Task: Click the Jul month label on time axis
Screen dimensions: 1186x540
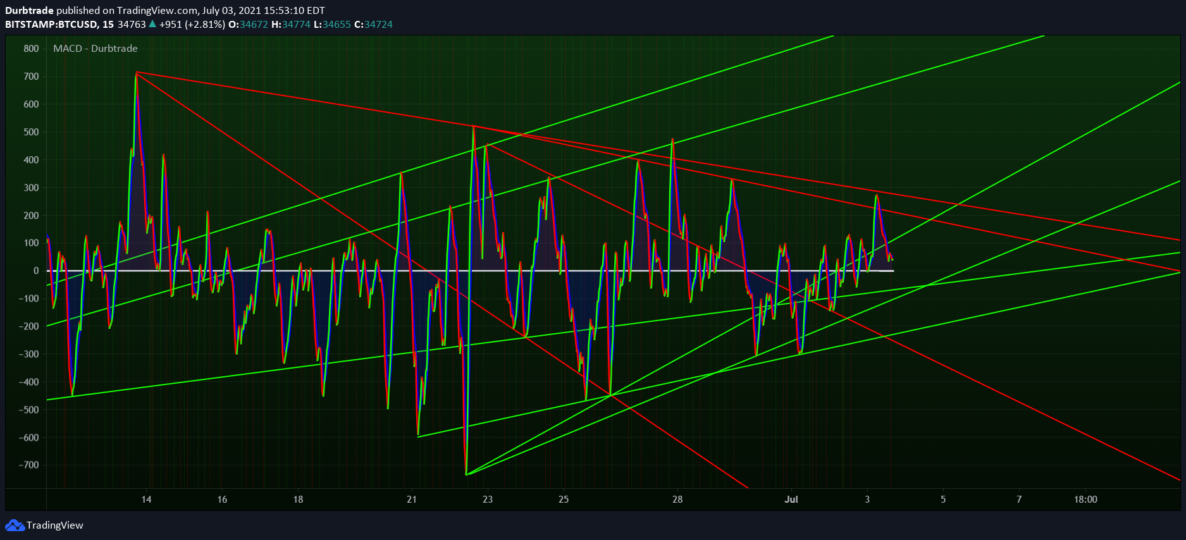Action: (791, 500)
